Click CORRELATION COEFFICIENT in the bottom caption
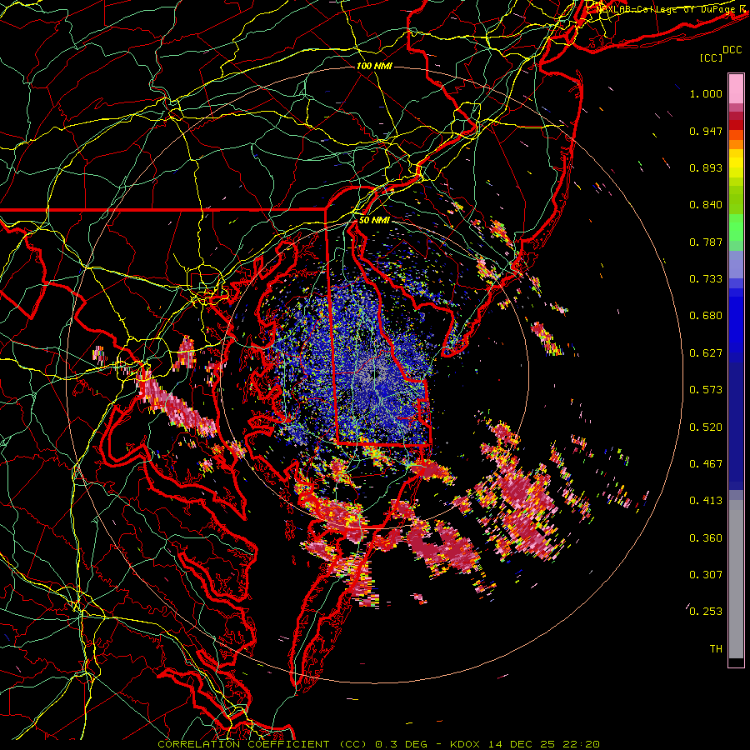Viewport: 750px width, 750px height. click(243, 744)
